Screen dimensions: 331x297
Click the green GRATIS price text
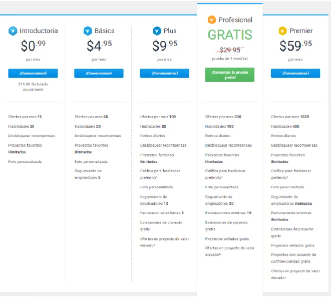coord(230,35)
